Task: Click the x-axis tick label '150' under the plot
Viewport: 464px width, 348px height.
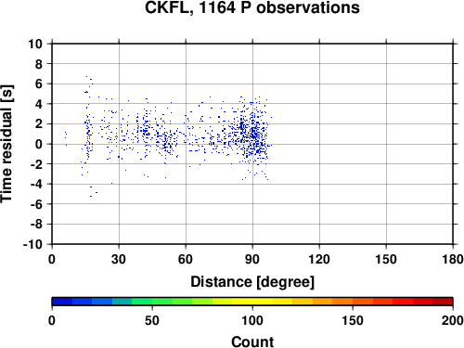Action: coord(386,259)
